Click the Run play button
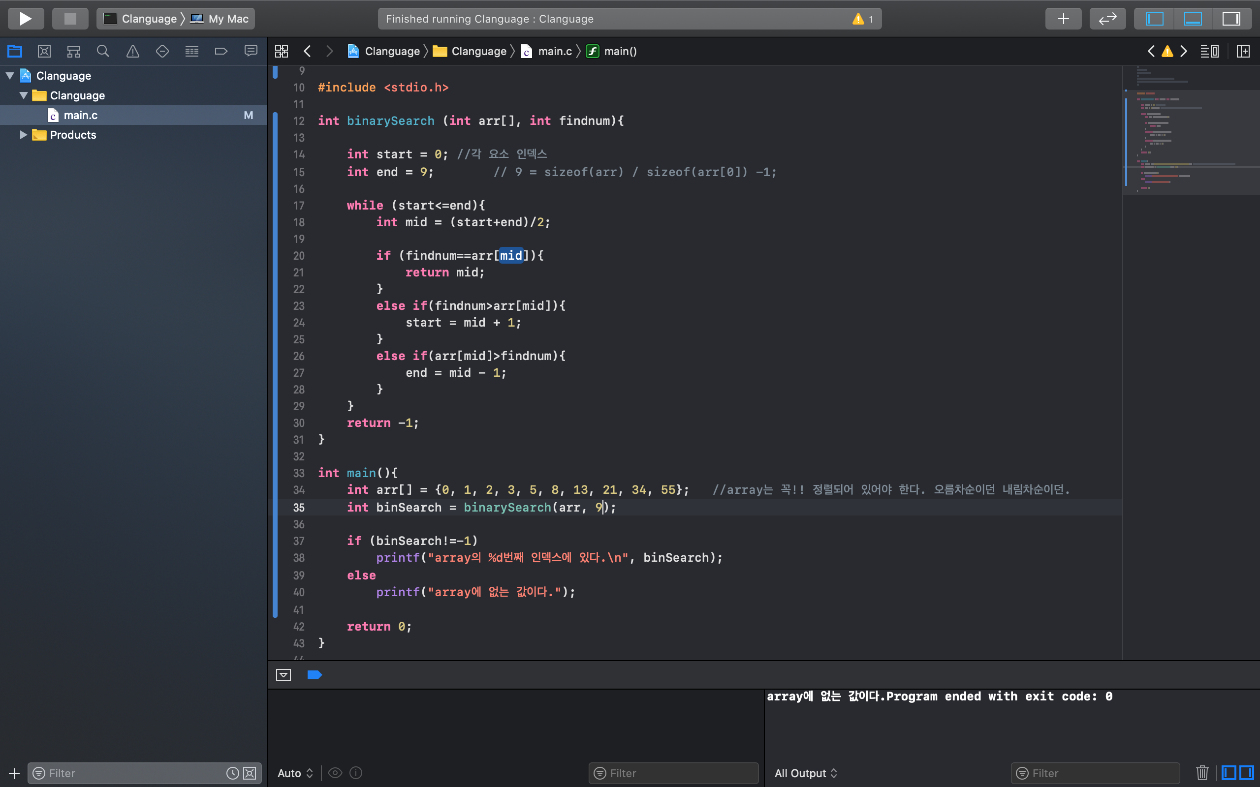 point(25,19)
